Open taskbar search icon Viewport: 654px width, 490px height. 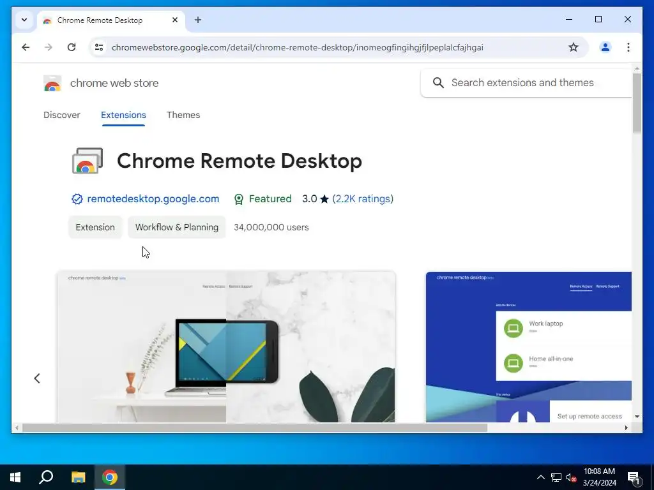(x=46, y=477)
